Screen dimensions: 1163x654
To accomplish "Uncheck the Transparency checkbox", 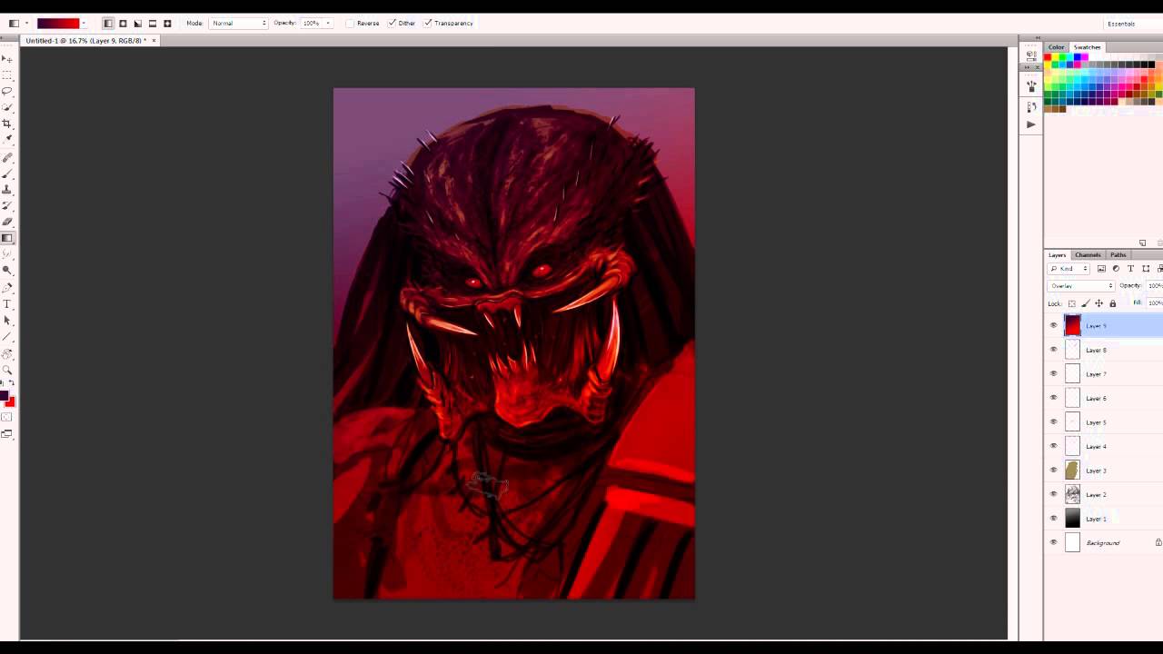I will click(x=427, y=23).
